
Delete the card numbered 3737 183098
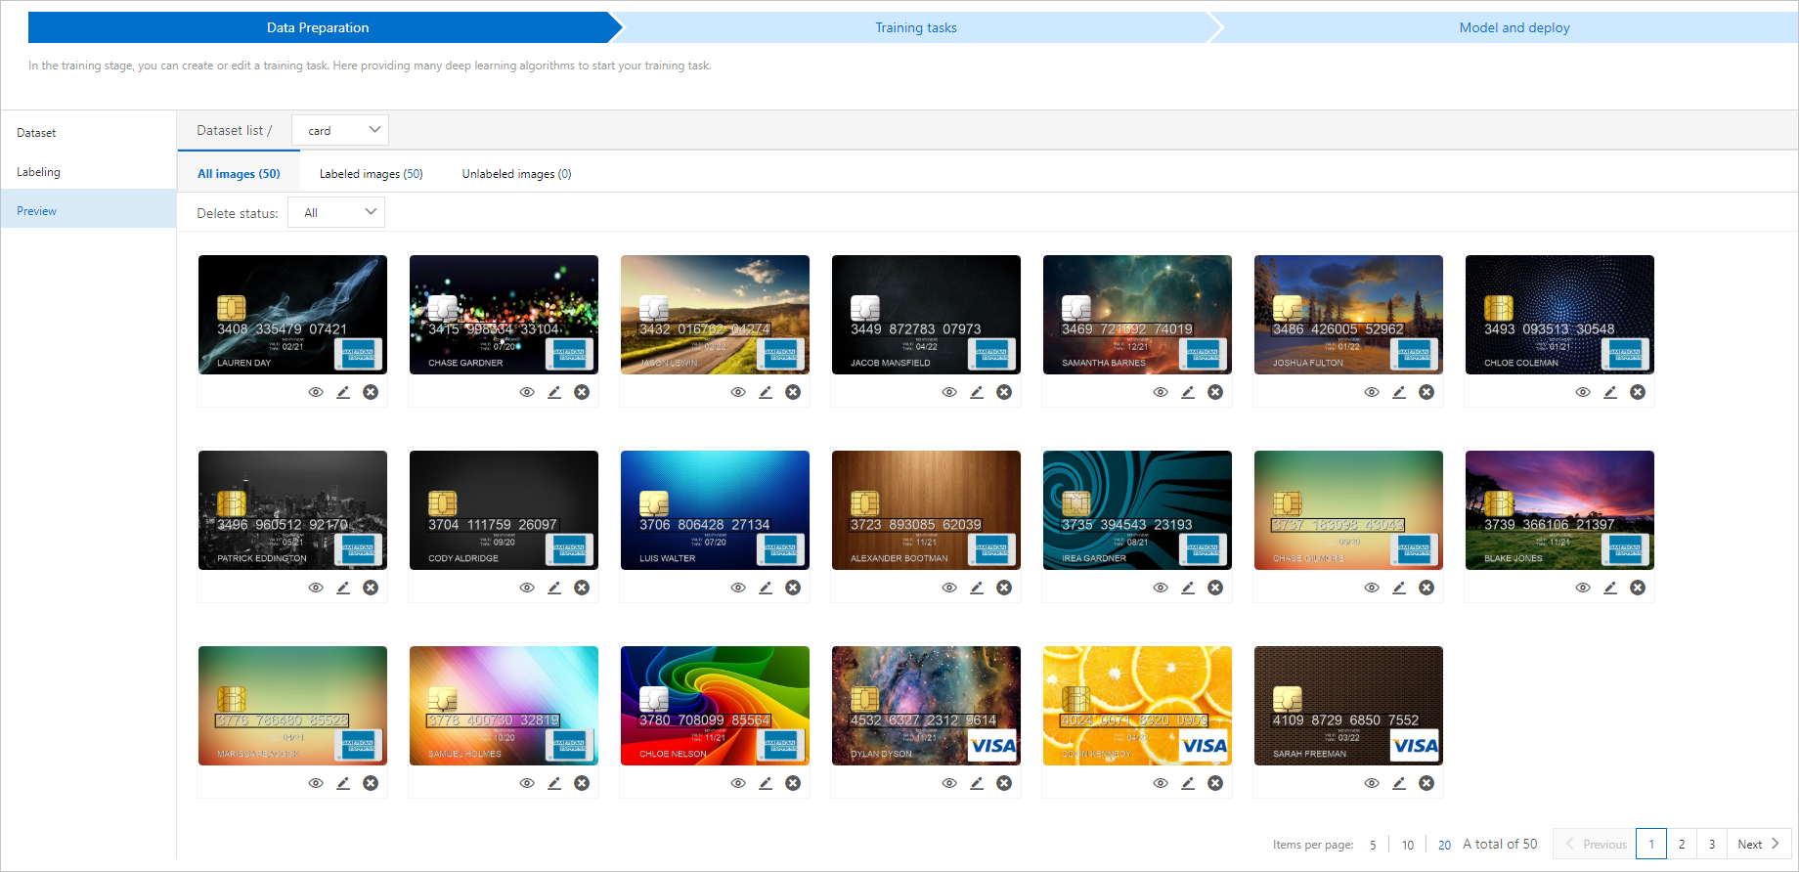(1426, 588)
